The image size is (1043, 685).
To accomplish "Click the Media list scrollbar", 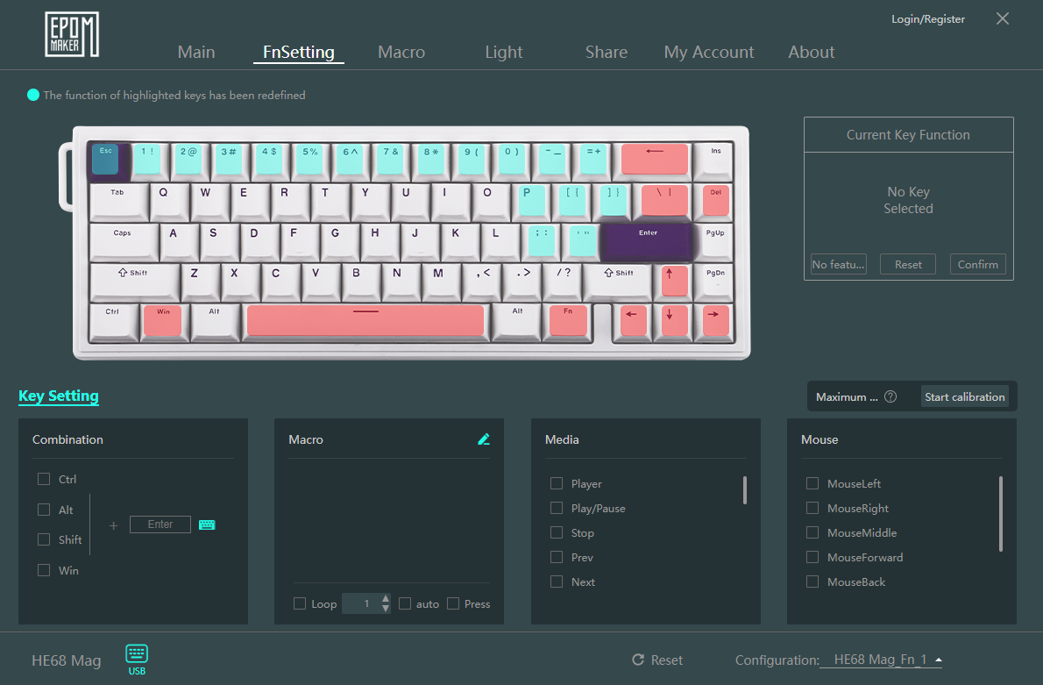I will [x=745, y=490].
